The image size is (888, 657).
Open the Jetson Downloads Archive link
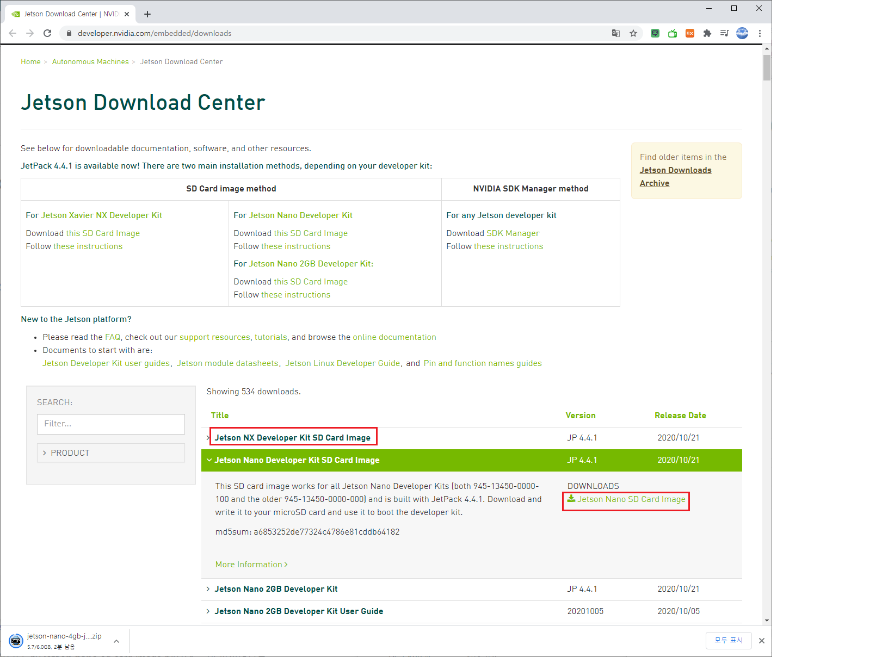point(675,177)
